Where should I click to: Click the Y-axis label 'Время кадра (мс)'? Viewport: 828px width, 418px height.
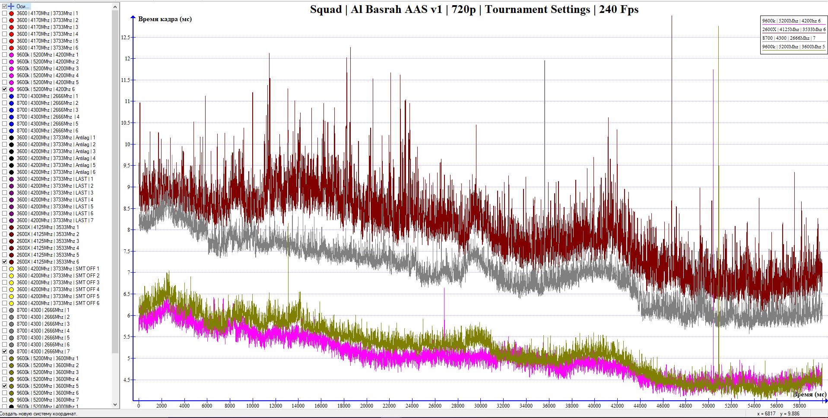(x=165, y=19)
